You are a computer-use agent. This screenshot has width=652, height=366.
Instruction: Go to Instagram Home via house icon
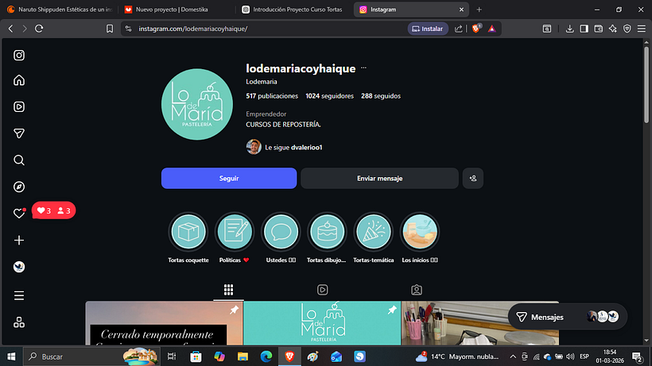19,80
